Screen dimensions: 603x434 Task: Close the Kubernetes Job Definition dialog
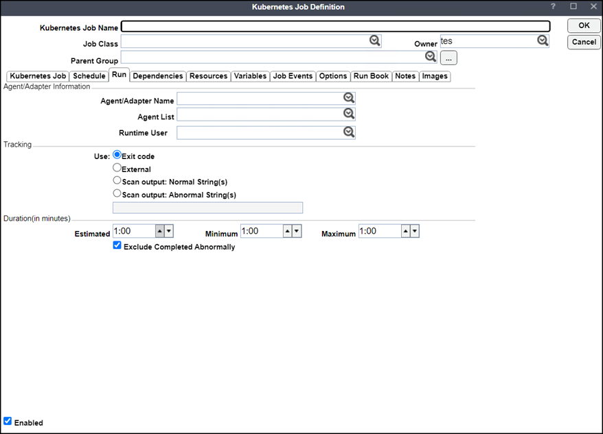pyautogui.click(x=593, y=6)
